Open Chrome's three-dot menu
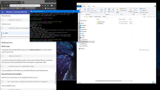This screenshot has width=160, height=90. [54, 5]
